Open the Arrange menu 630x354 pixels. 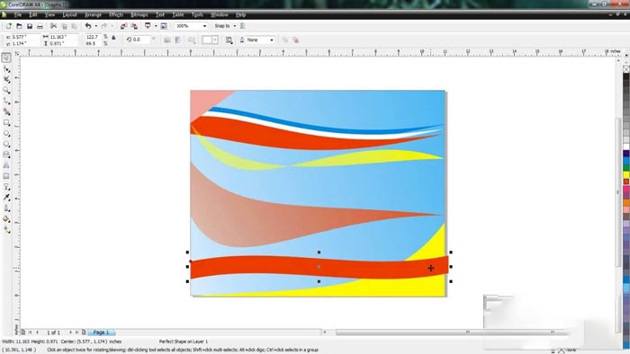(93, 15)
